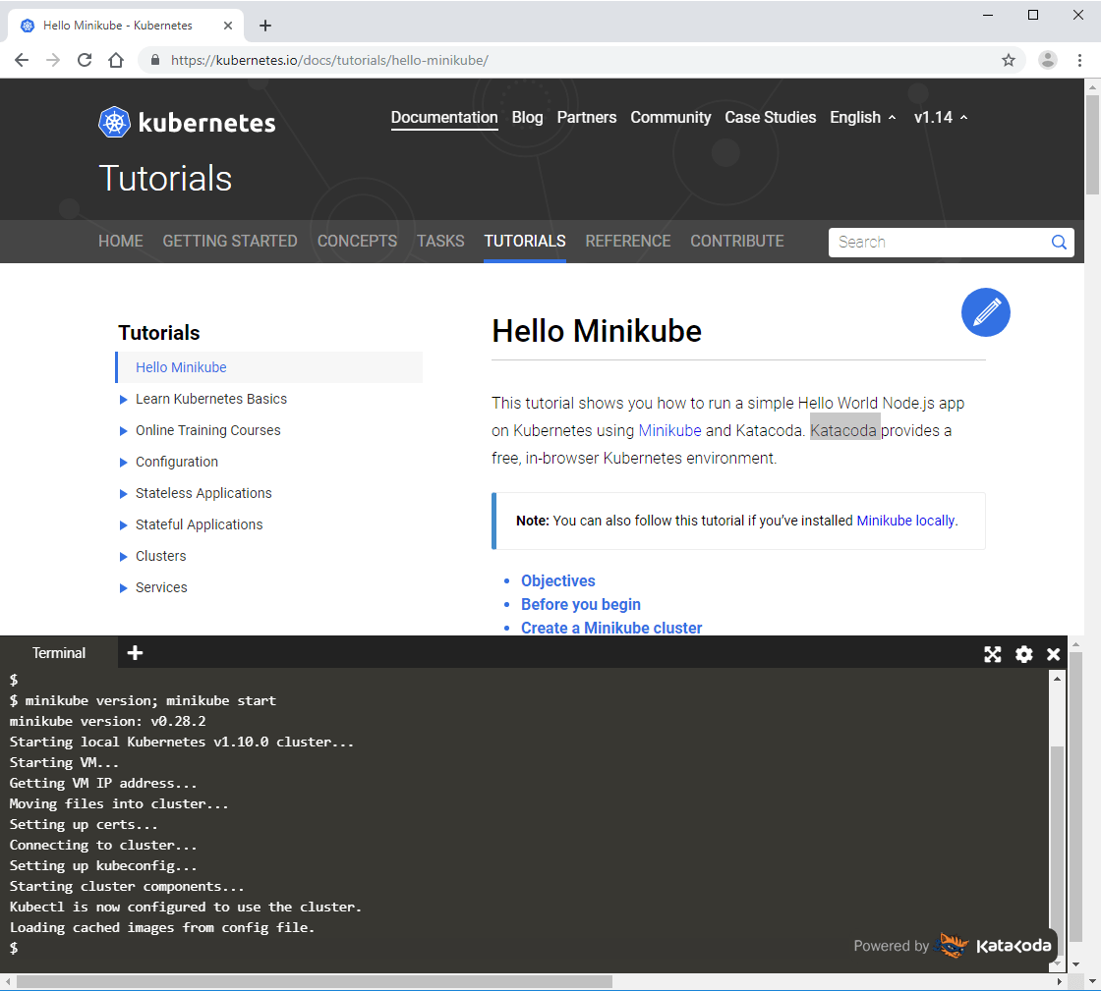Open the Chrome three-dot menu
Screen dimensions: 1101x991
click(x=1080, y=60)
